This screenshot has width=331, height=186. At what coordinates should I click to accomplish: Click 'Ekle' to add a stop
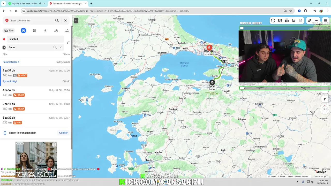pos(5,54)
